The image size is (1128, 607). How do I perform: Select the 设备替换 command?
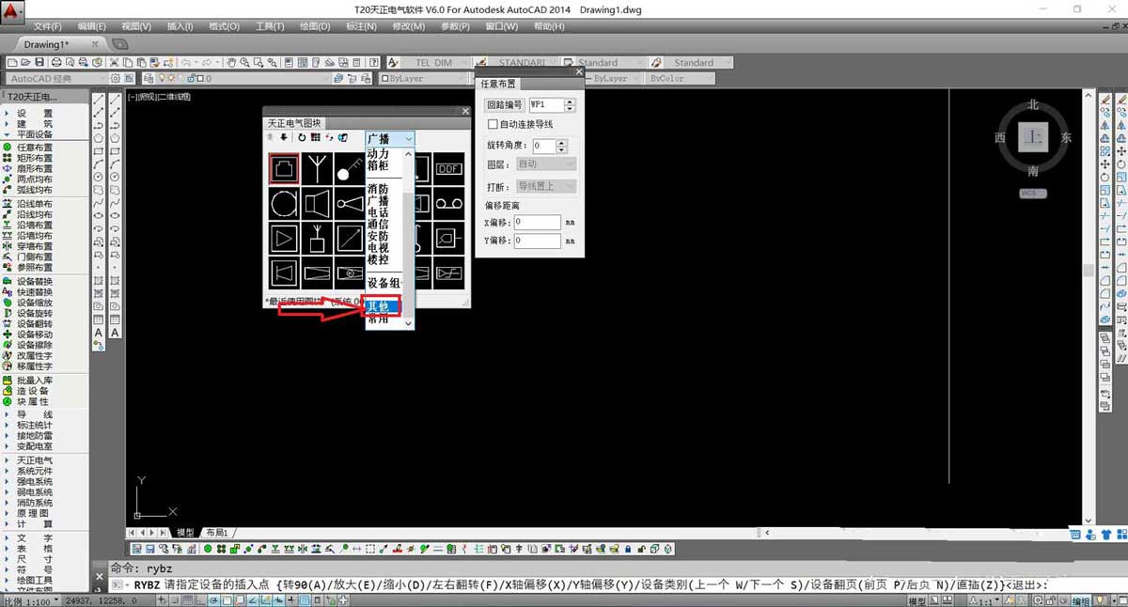pyautogui.click(x=34, y=282)
